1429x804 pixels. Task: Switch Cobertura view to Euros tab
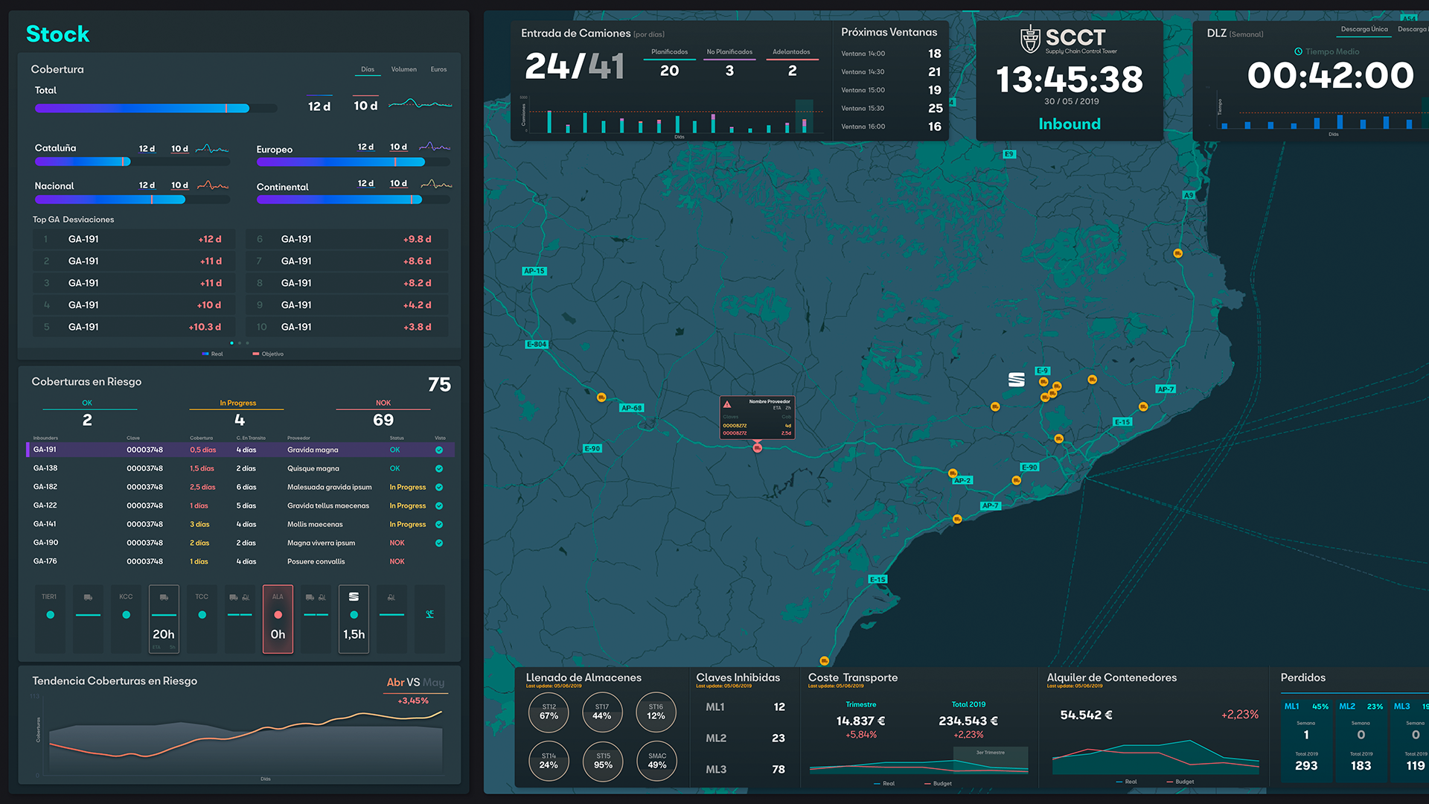pos(438,69)
